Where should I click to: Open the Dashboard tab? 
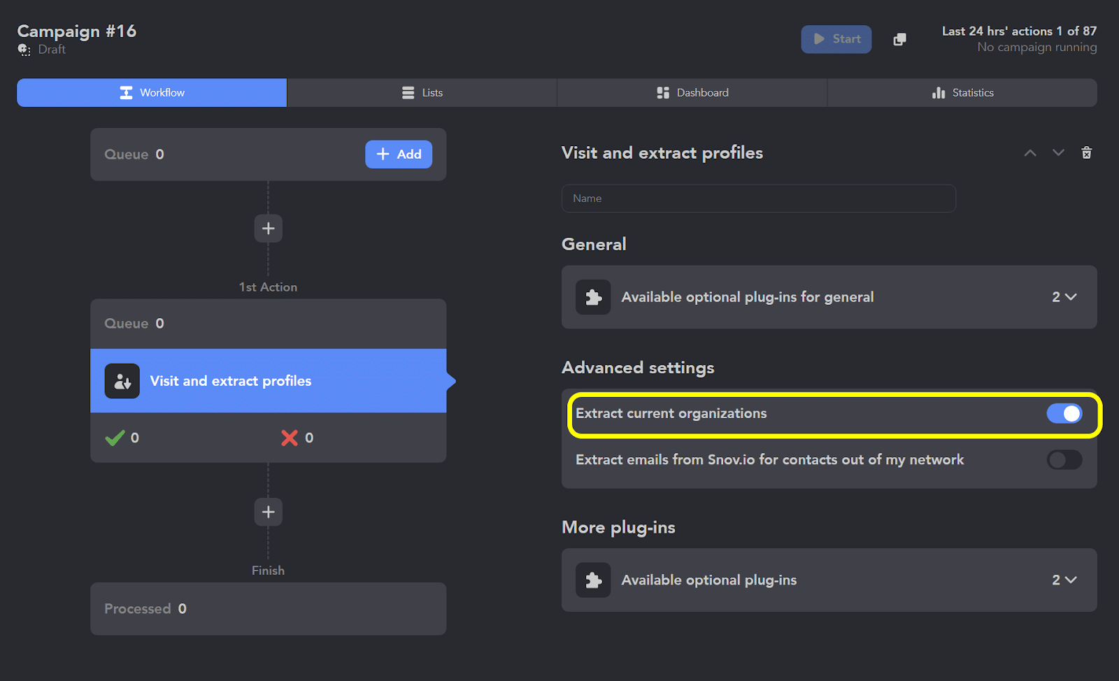point(692,93)
